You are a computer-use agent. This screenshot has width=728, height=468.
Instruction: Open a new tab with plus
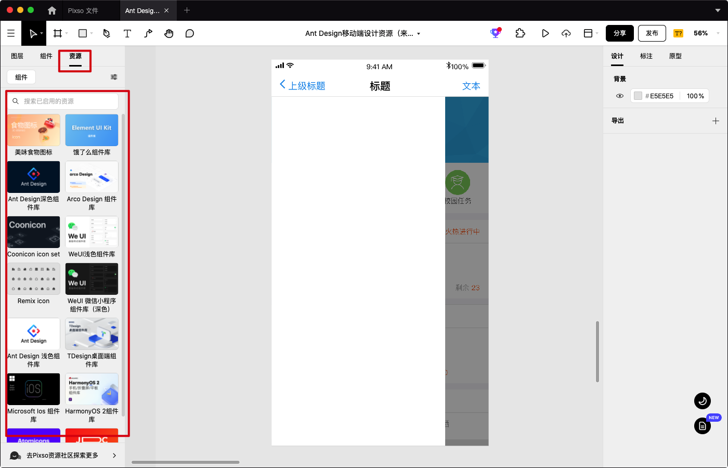tap(187, 10)
